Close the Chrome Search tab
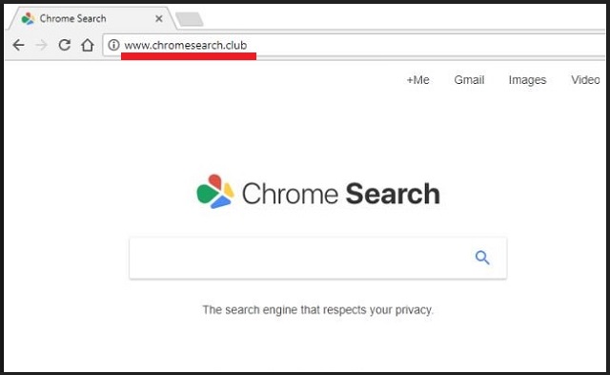The image size is (610, 375). (159, 19)
